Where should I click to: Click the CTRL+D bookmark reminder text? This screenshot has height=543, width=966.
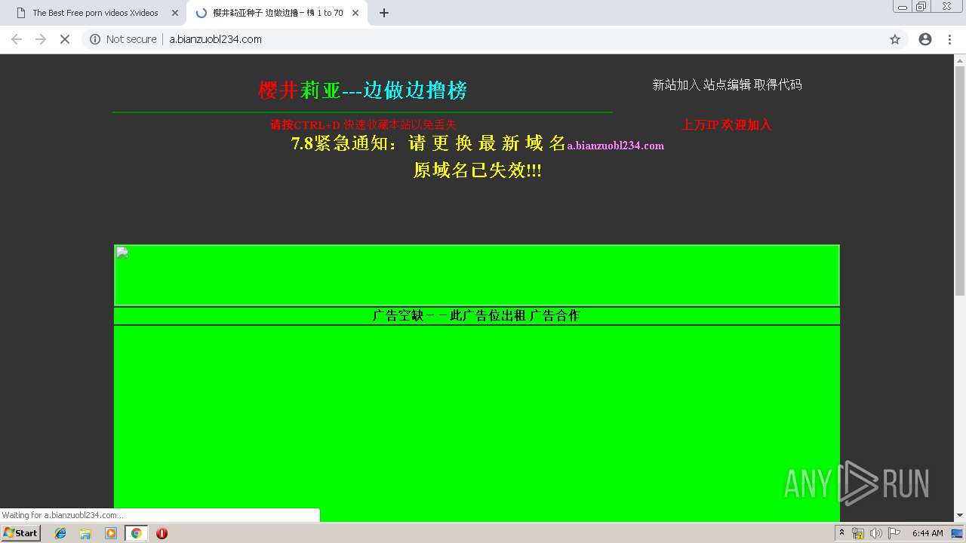click(x=363, y=125)
